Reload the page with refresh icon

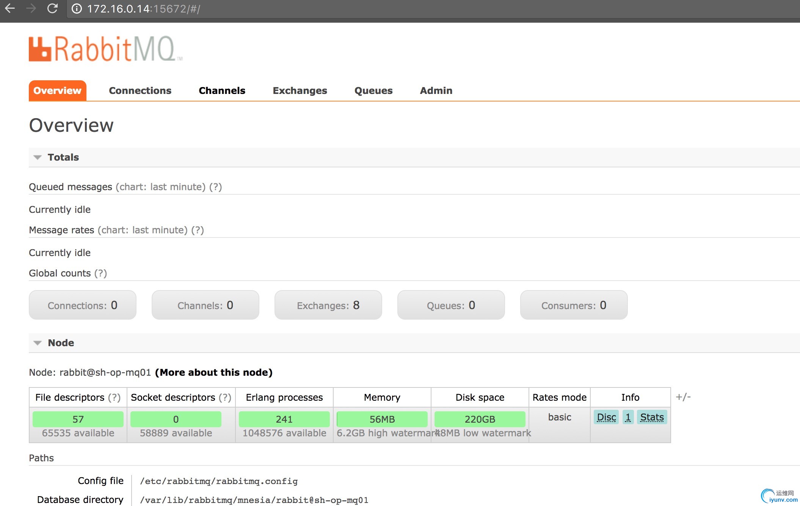52,8
